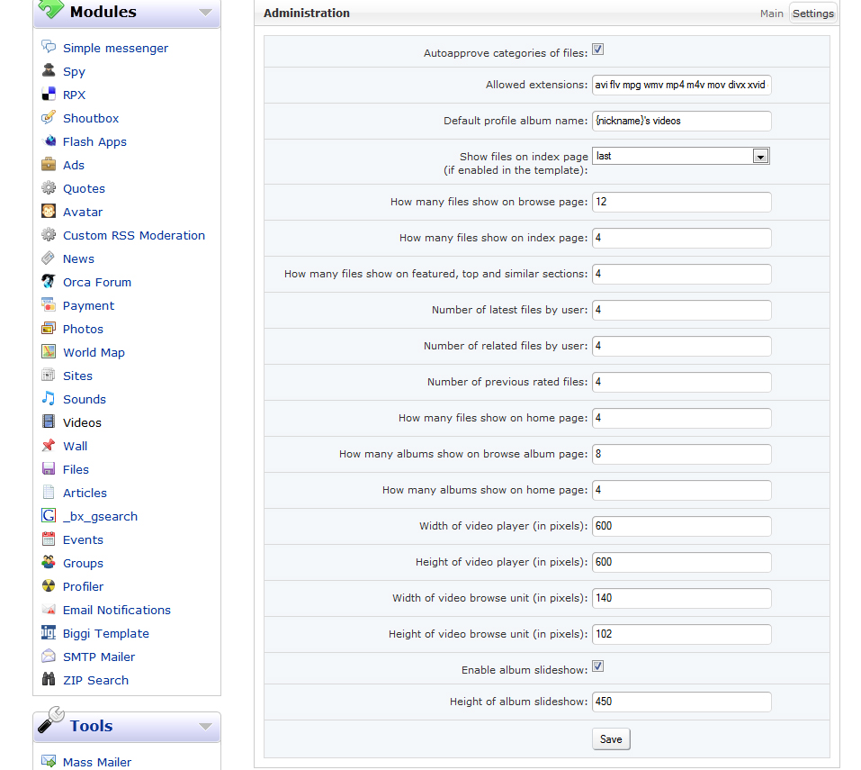Disable the album slideshow checkbox
The width and height of the screenshot is (861, 770).
[x=597, y=667]
